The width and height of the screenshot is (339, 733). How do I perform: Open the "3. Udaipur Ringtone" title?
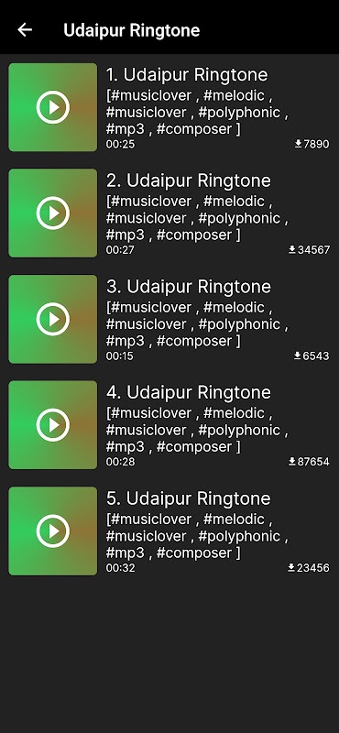pos(189,287)
